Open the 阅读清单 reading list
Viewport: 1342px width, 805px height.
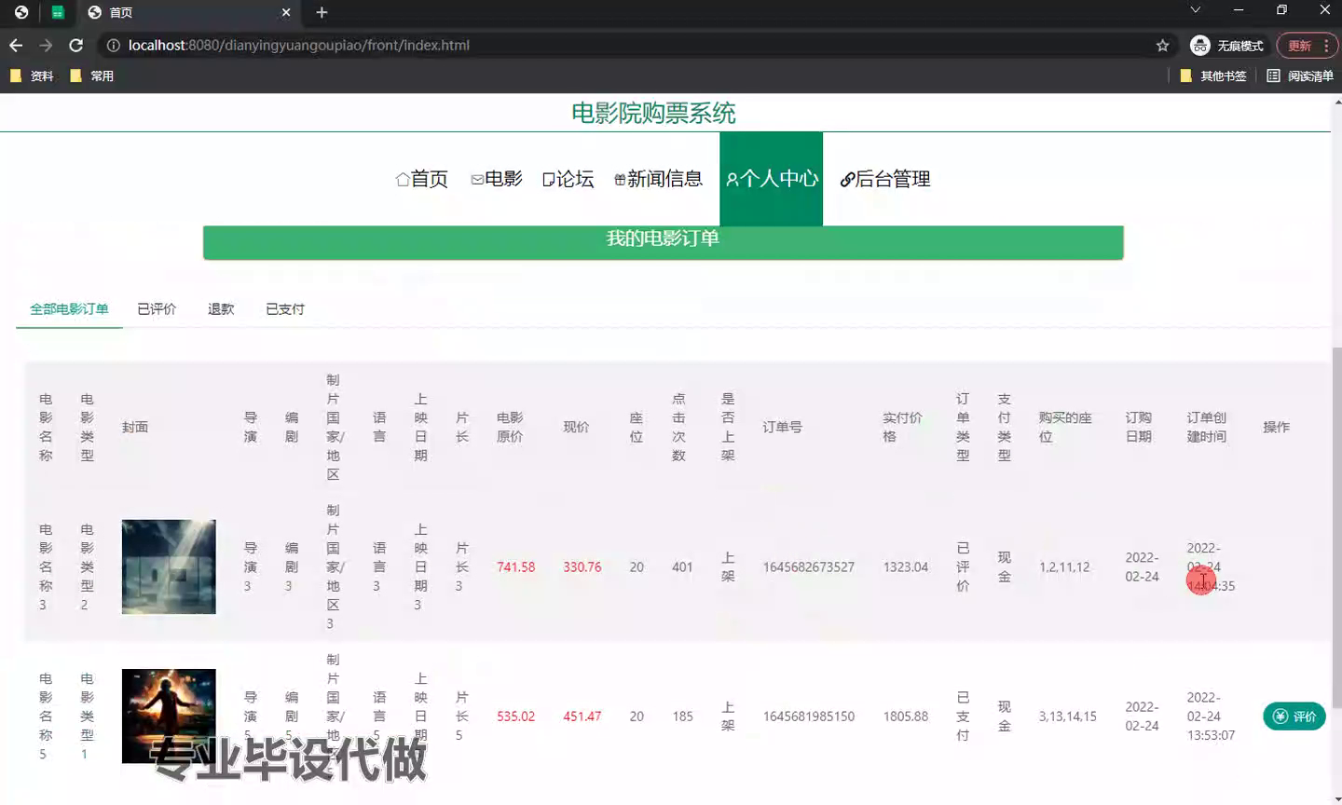click(1300, 75)
